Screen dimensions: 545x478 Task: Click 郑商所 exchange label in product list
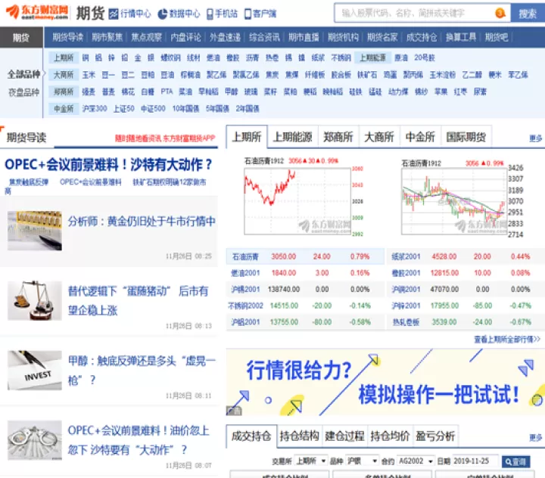pos(64,92)
